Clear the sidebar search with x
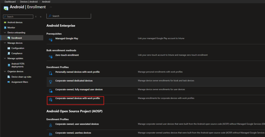 click(x=36, y=17)
